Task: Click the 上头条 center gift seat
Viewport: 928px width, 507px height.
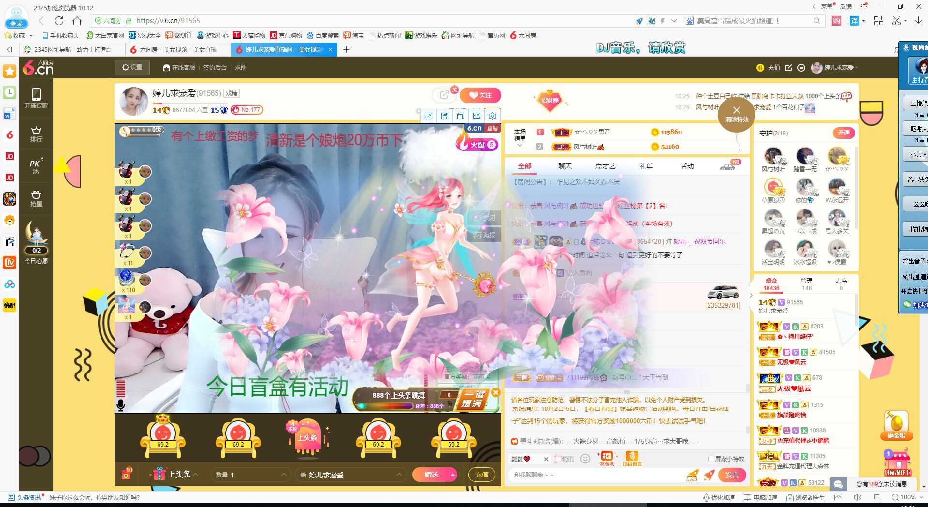Action: [x=307, y=438]
